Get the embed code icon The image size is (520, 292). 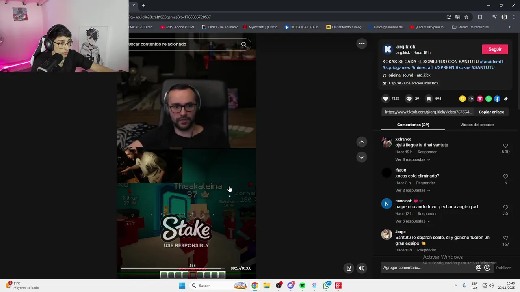pos(471,99)
